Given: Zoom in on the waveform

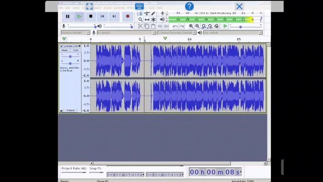Looking at the screenshot, I should (191, 26).
